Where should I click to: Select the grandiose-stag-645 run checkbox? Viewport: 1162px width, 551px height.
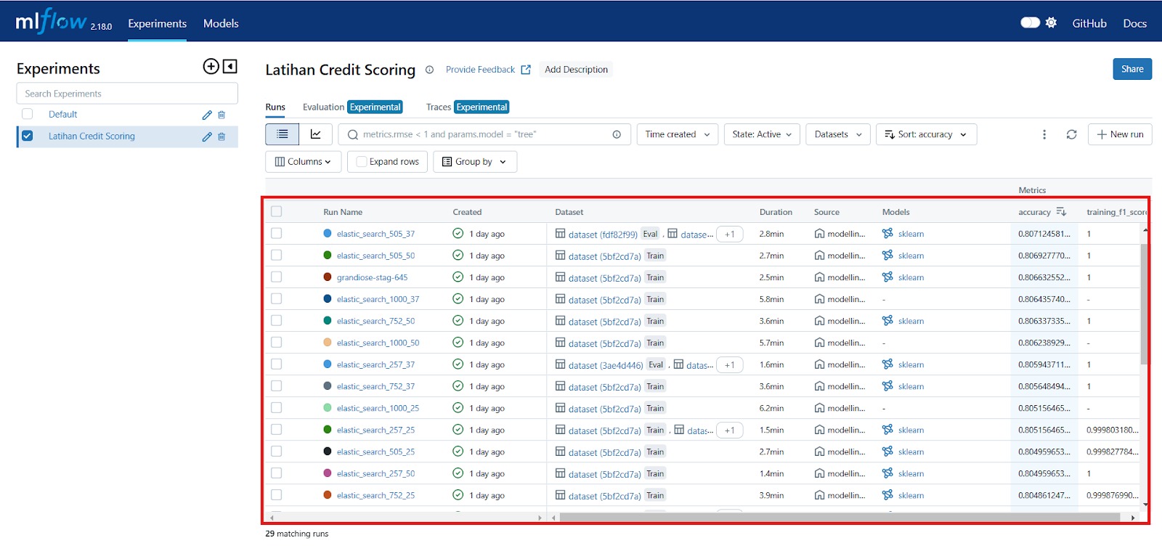pyautogui.click(x=277, y=277)
